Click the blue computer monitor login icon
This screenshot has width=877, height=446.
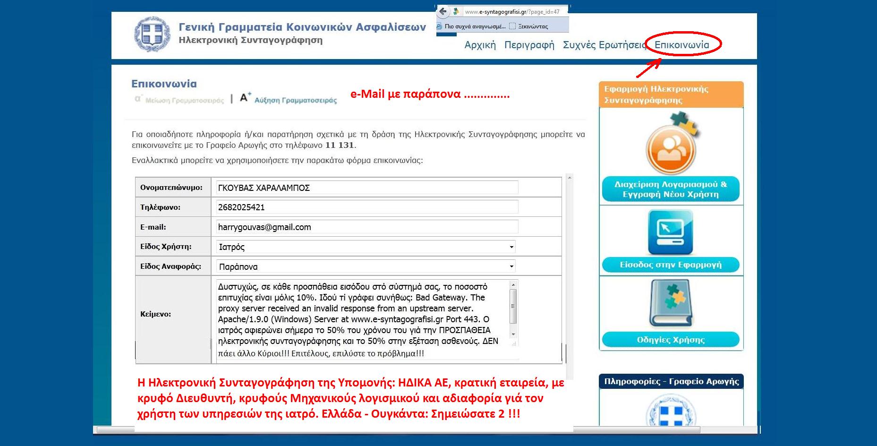671,232
